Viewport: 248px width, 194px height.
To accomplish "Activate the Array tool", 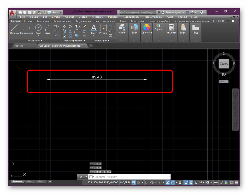I will coord(76,36).
